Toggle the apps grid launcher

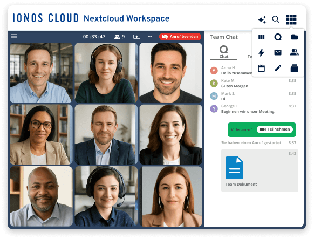pyautogui.click(x=291, y=19)
